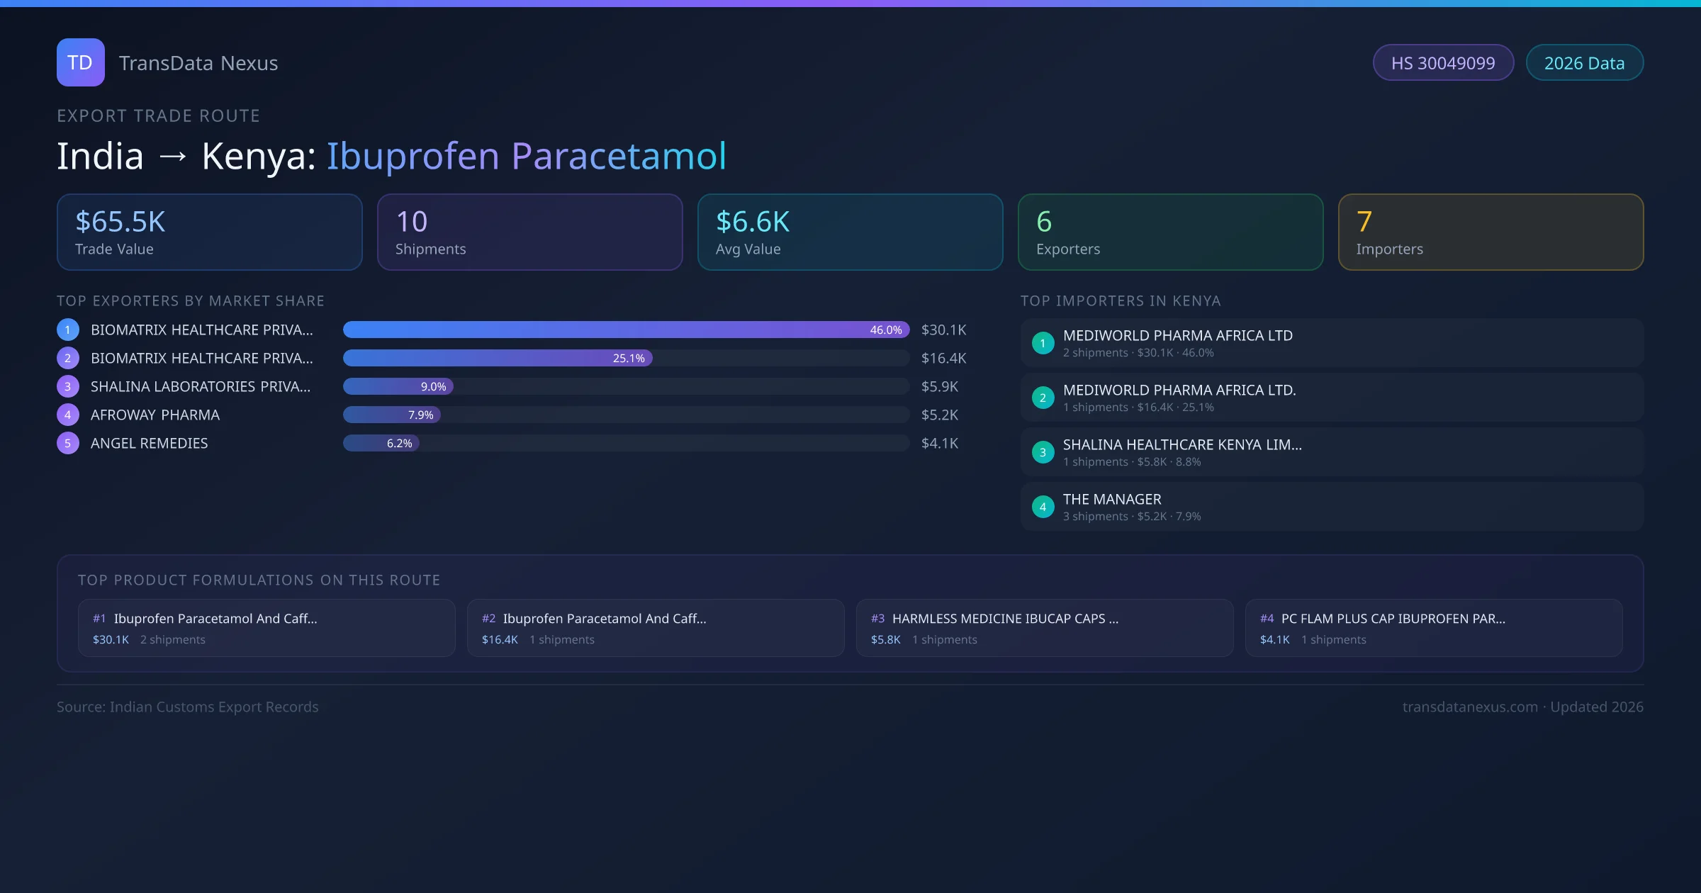
Task: Select the $65.5K Trade Value card
Action: (x=209, y=232)
